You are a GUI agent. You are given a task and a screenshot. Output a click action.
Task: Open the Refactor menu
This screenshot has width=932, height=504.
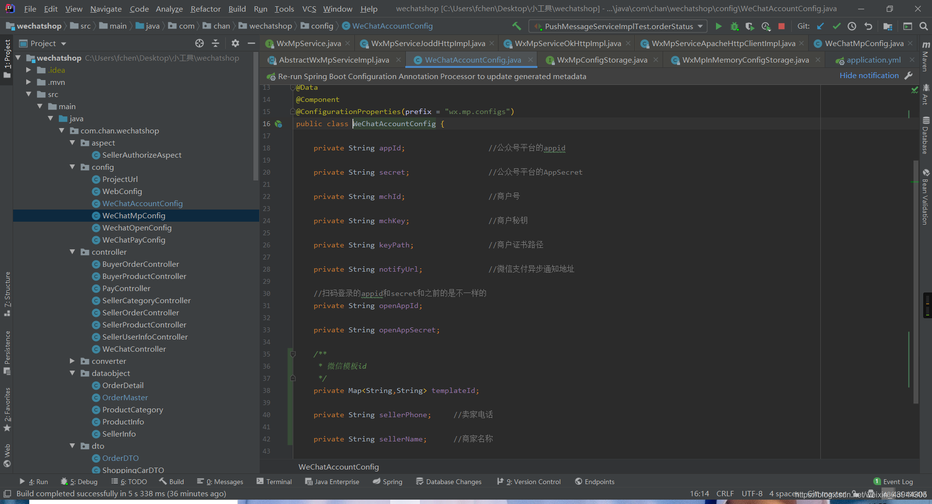click(205, 9)
